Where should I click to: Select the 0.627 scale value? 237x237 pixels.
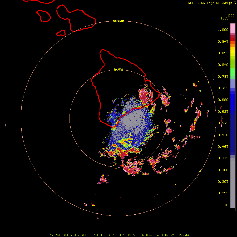[223, 112]
